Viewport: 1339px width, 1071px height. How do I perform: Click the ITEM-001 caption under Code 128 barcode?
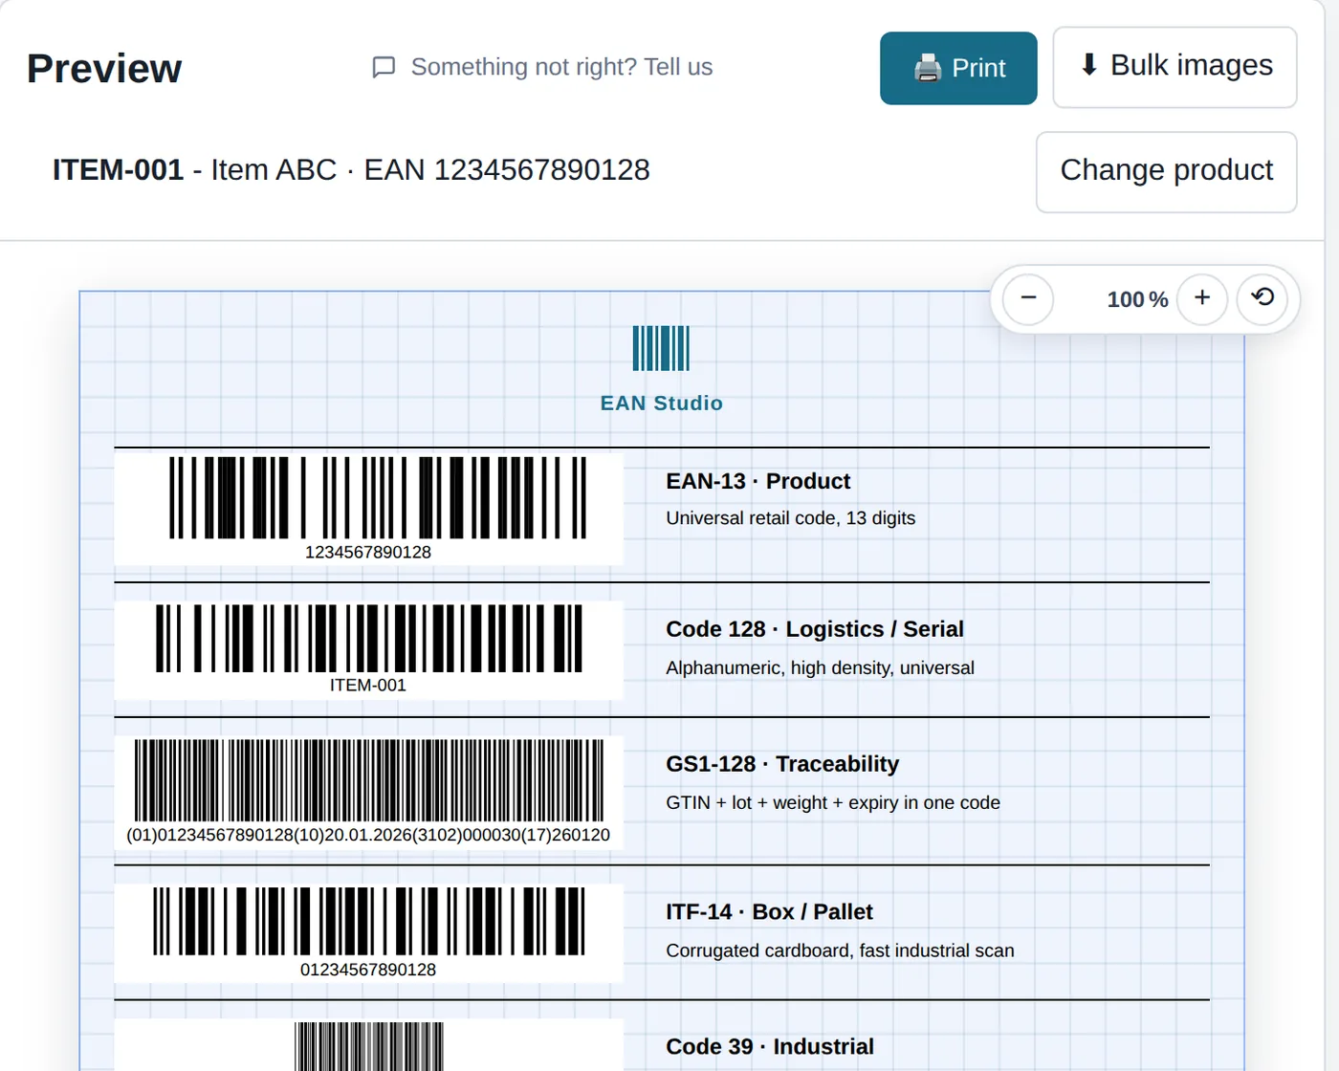pos(368,686)
